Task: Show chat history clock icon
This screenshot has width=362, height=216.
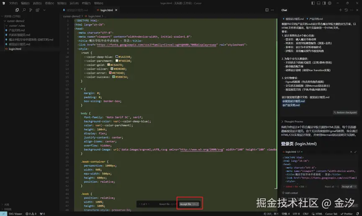Action: (x=346, y=10)
